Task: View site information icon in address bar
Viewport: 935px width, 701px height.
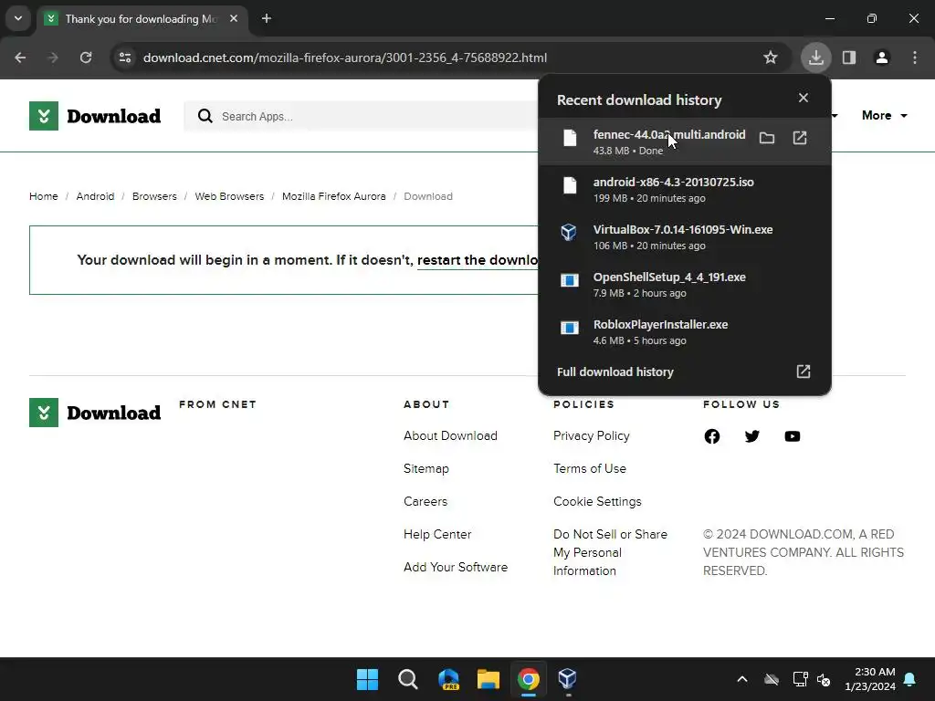Action: (125, 58)
